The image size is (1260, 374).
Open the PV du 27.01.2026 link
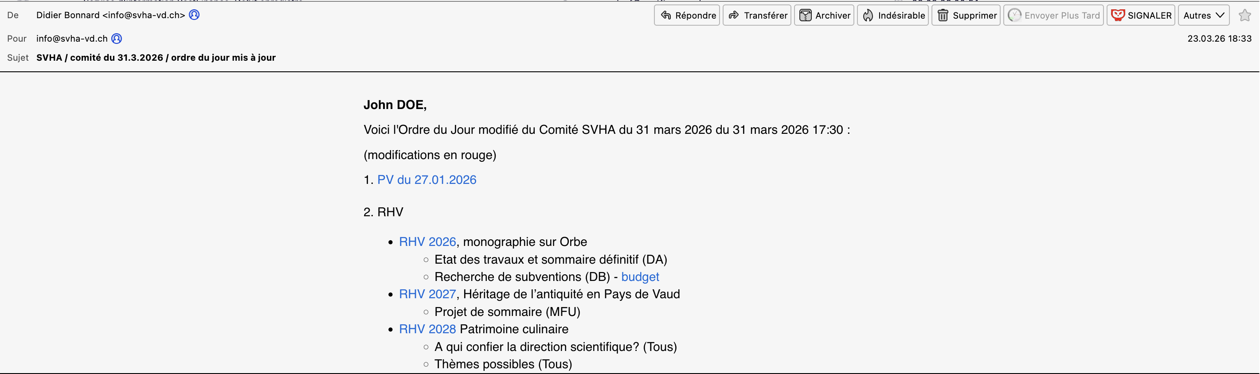tap(427, 180)
